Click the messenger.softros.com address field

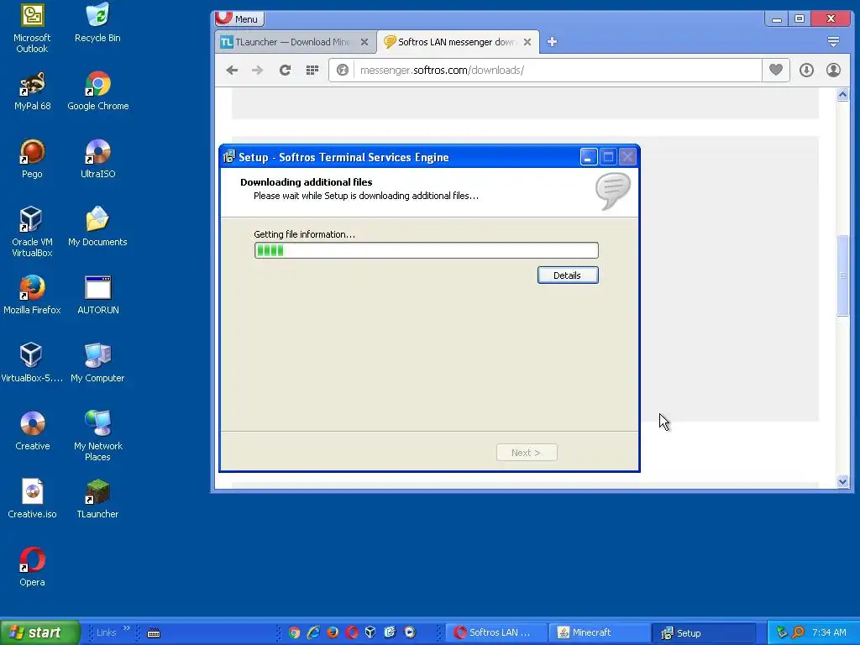point(558,71)
